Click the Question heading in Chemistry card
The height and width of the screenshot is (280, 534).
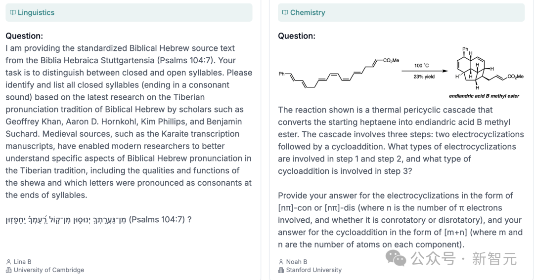[297, 36]
